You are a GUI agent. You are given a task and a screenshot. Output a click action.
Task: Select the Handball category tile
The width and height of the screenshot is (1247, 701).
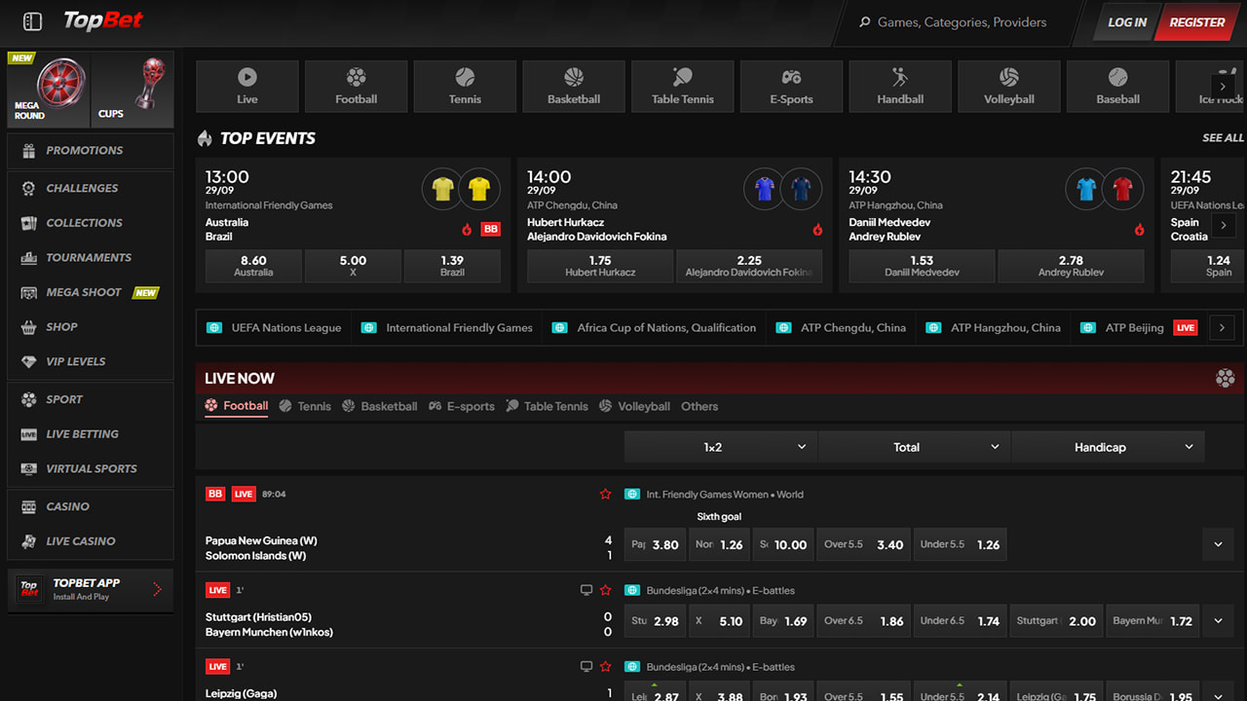click(x=900, y=87)
